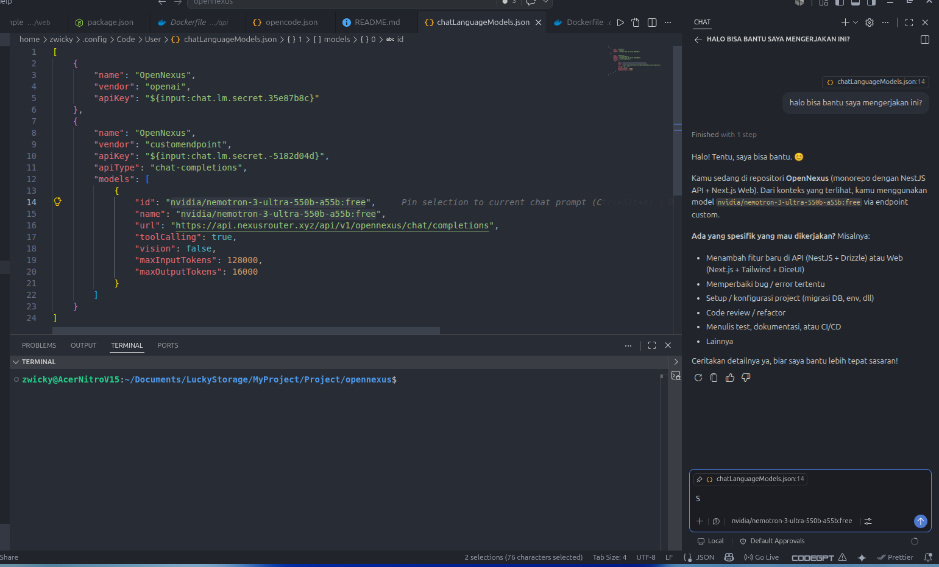
Task: Open chat settings gear
Action: [870, 23]
